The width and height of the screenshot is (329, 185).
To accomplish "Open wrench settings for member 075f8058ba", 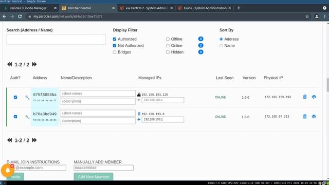I will point(27,97).
